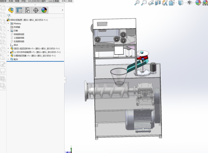Click the Zoom to Fit magnifier icon
The width and height of the screenshot is (208, 153).
point(137,3)
